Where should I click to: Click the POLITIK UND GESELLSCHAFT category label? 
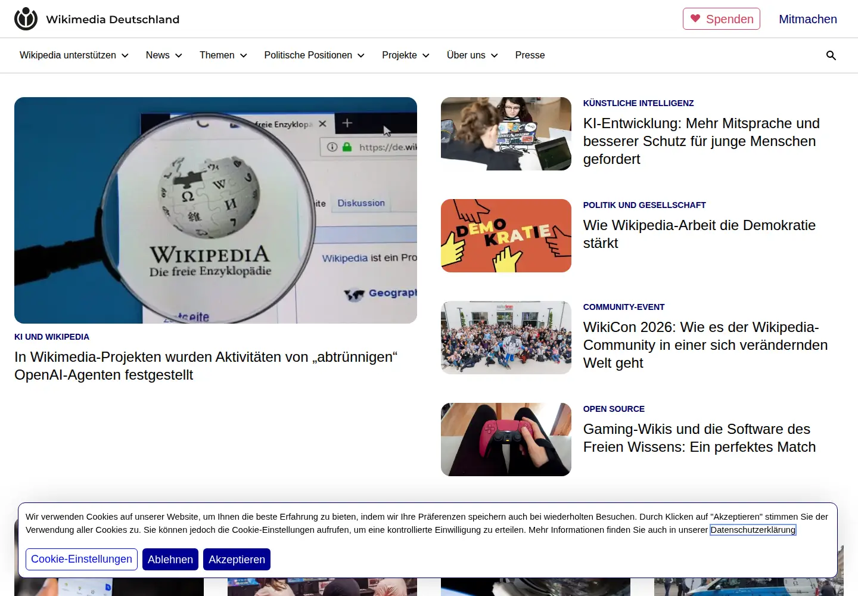[x=645, y=205]
